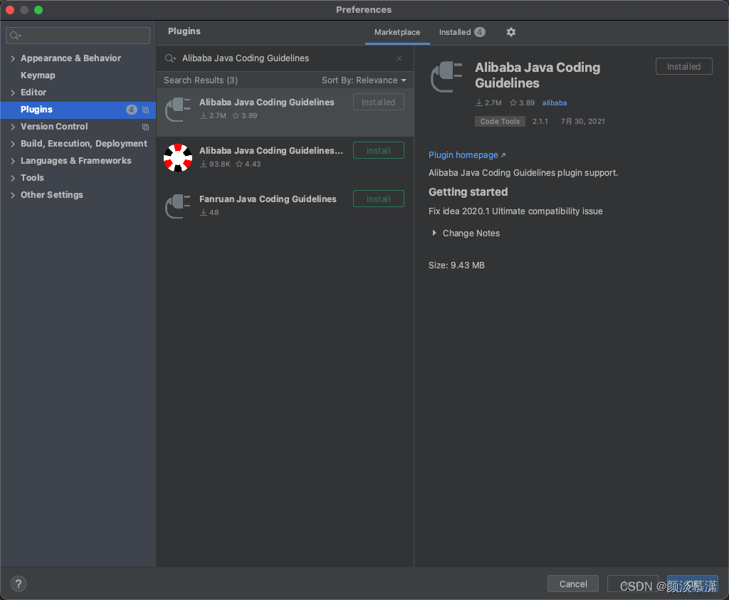The image size is (729, 600).
Task: Expand the Change Notes section
Action: 434,233
